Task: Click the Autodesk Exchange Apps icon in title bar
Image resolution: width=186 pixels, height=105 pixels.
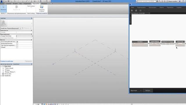Action: (x=180, y=1)
